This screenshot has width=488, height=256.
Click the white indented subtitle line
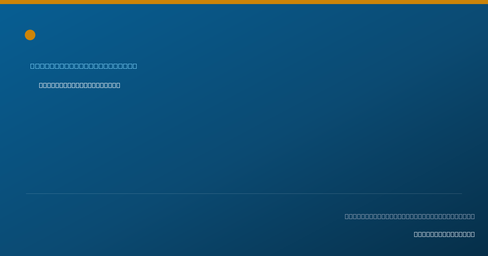pos(80,85)
